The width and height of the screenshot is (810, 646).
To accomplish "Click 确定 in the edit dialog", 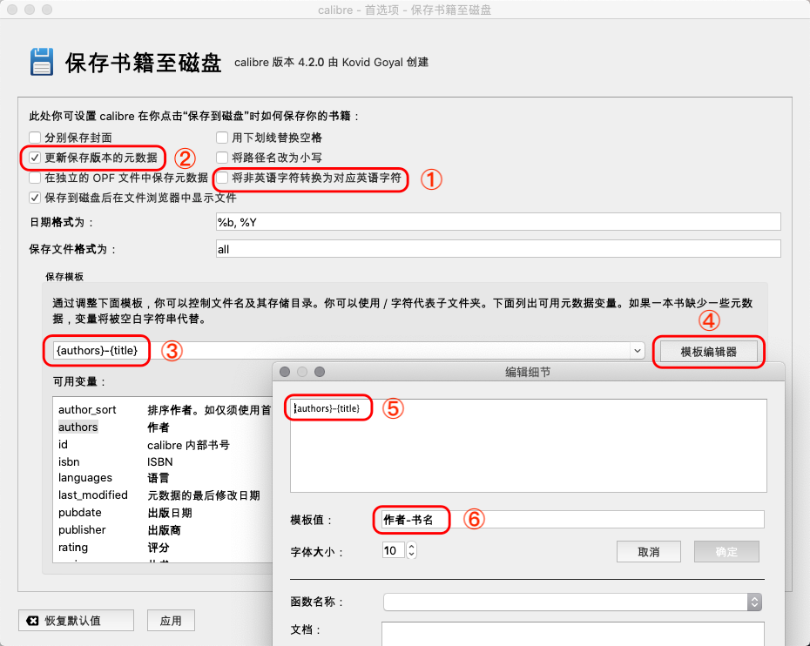I will 726,551.
